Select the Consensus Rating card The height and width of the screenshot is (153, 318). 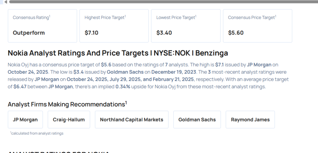42,26
